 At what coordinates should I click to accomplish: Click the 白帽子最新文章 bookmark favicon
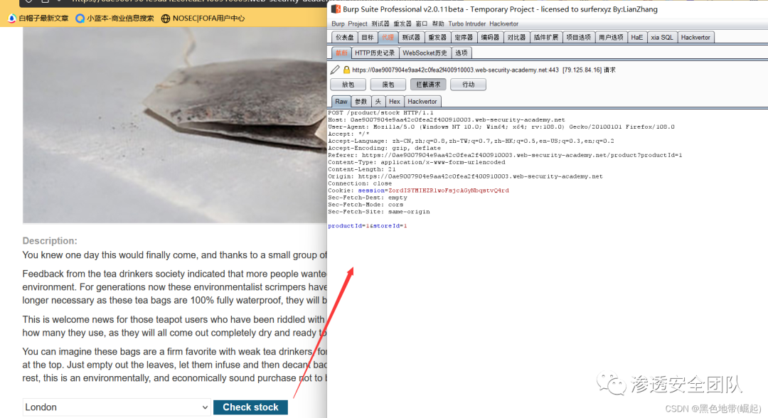pos(12,18)
